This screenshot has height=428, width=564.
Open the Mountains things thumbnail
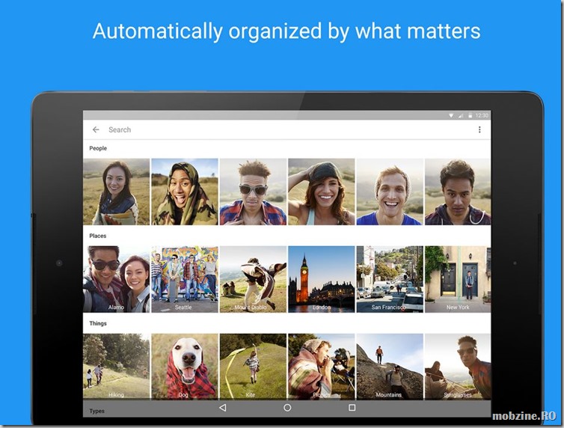(x=390, y=367)
